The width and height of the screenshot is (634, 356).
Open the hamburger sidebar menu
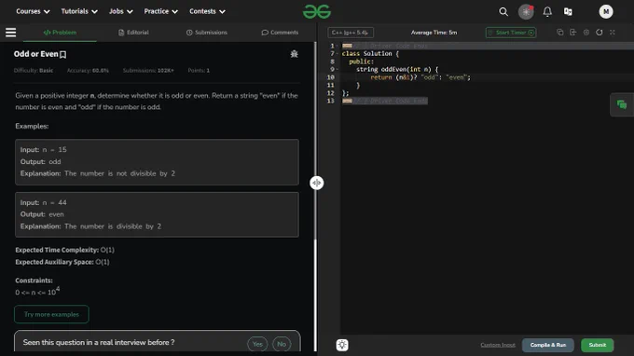pyautogui.click(x=11, y=33)
